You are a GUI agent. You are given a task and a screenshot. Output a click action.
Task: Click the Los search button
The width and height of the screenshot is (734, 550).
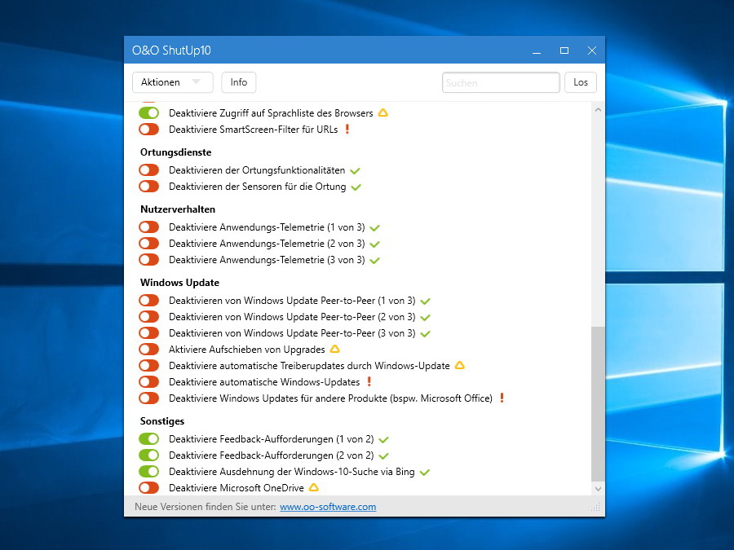(581, 82)
